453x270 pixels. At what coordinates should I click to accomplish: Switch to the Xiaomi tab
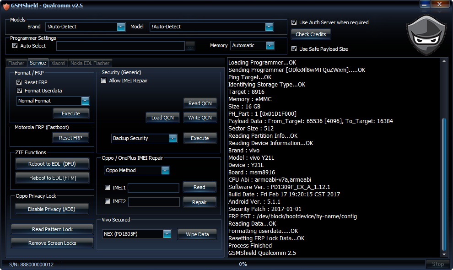(x=59, y=63)
